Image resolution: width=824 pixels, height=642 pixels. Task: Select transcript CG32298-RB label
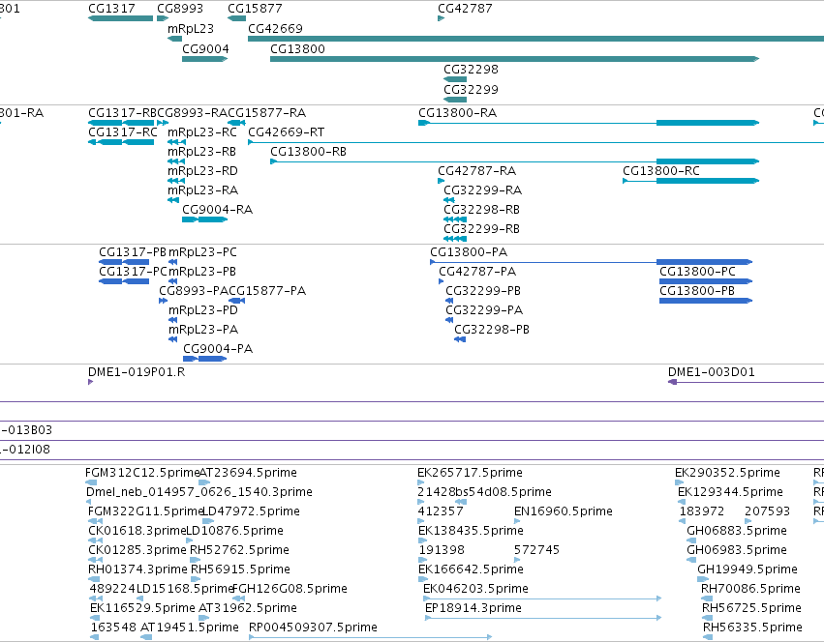[x=481, y=210]
